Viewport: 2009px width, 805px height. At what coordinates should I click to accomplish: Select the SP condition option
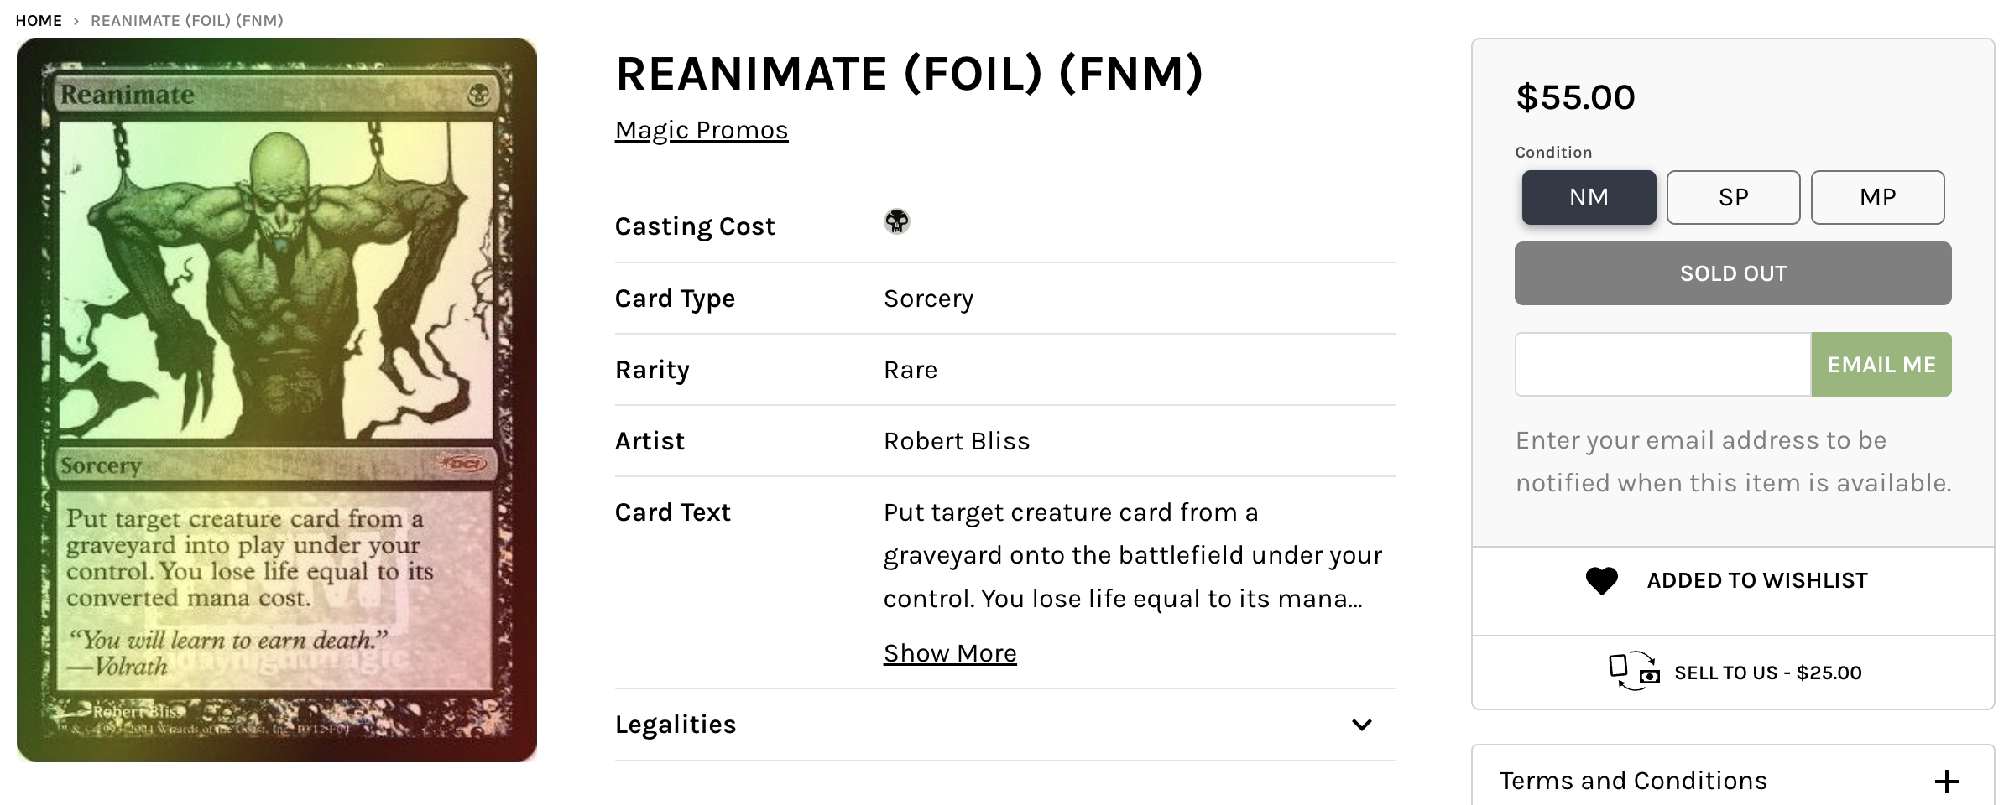[x=1733, y=197]
